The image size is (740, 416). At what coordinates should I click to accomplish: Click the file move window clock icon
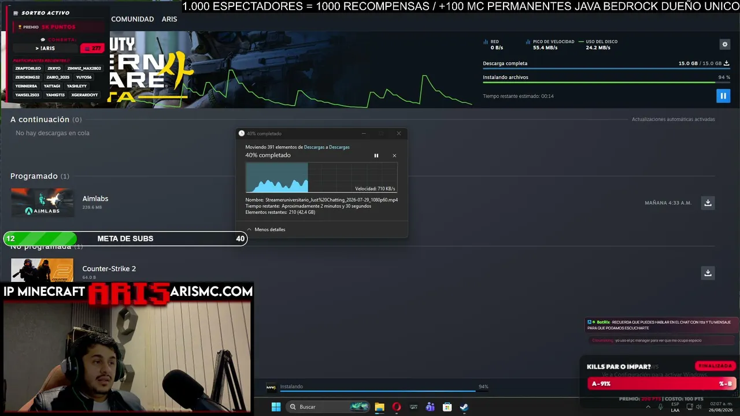click(242, 133)
